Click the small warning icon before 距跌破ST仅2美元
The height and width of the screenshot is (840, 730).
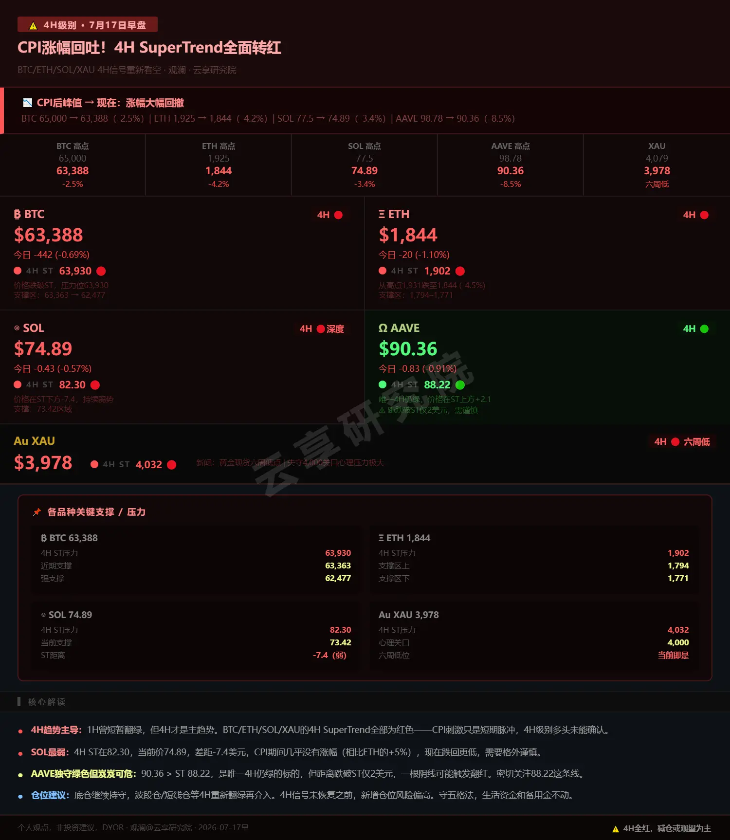point(382,410)
